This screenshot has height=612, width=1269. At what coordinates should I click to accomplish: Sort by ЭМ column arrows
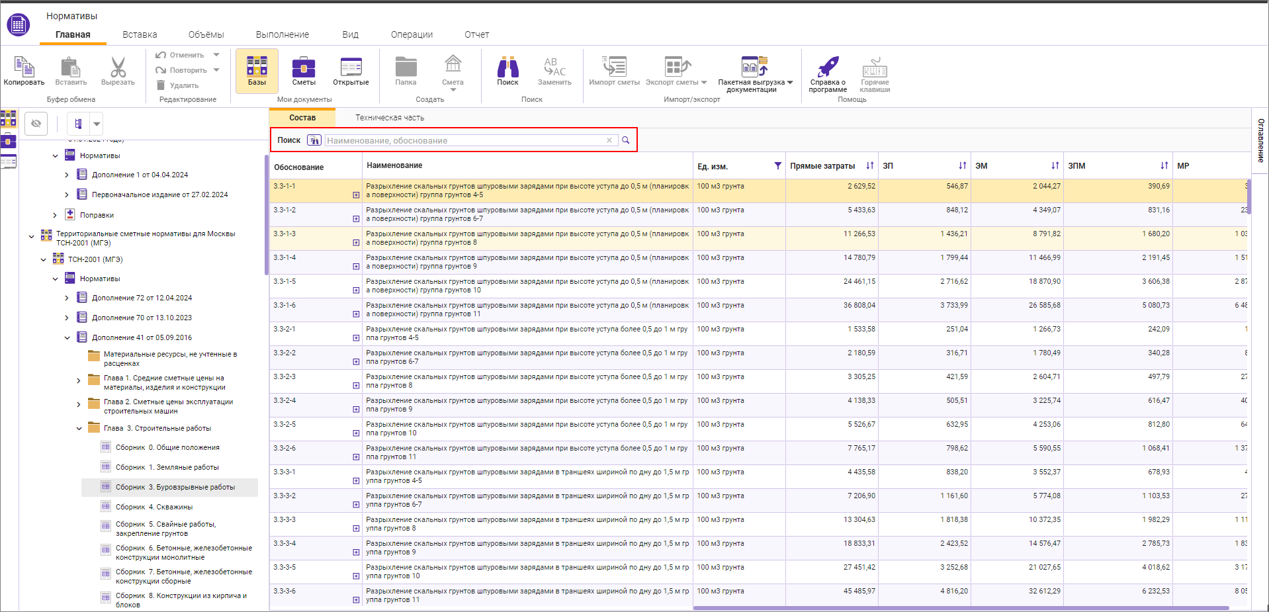pos(1055,165)
